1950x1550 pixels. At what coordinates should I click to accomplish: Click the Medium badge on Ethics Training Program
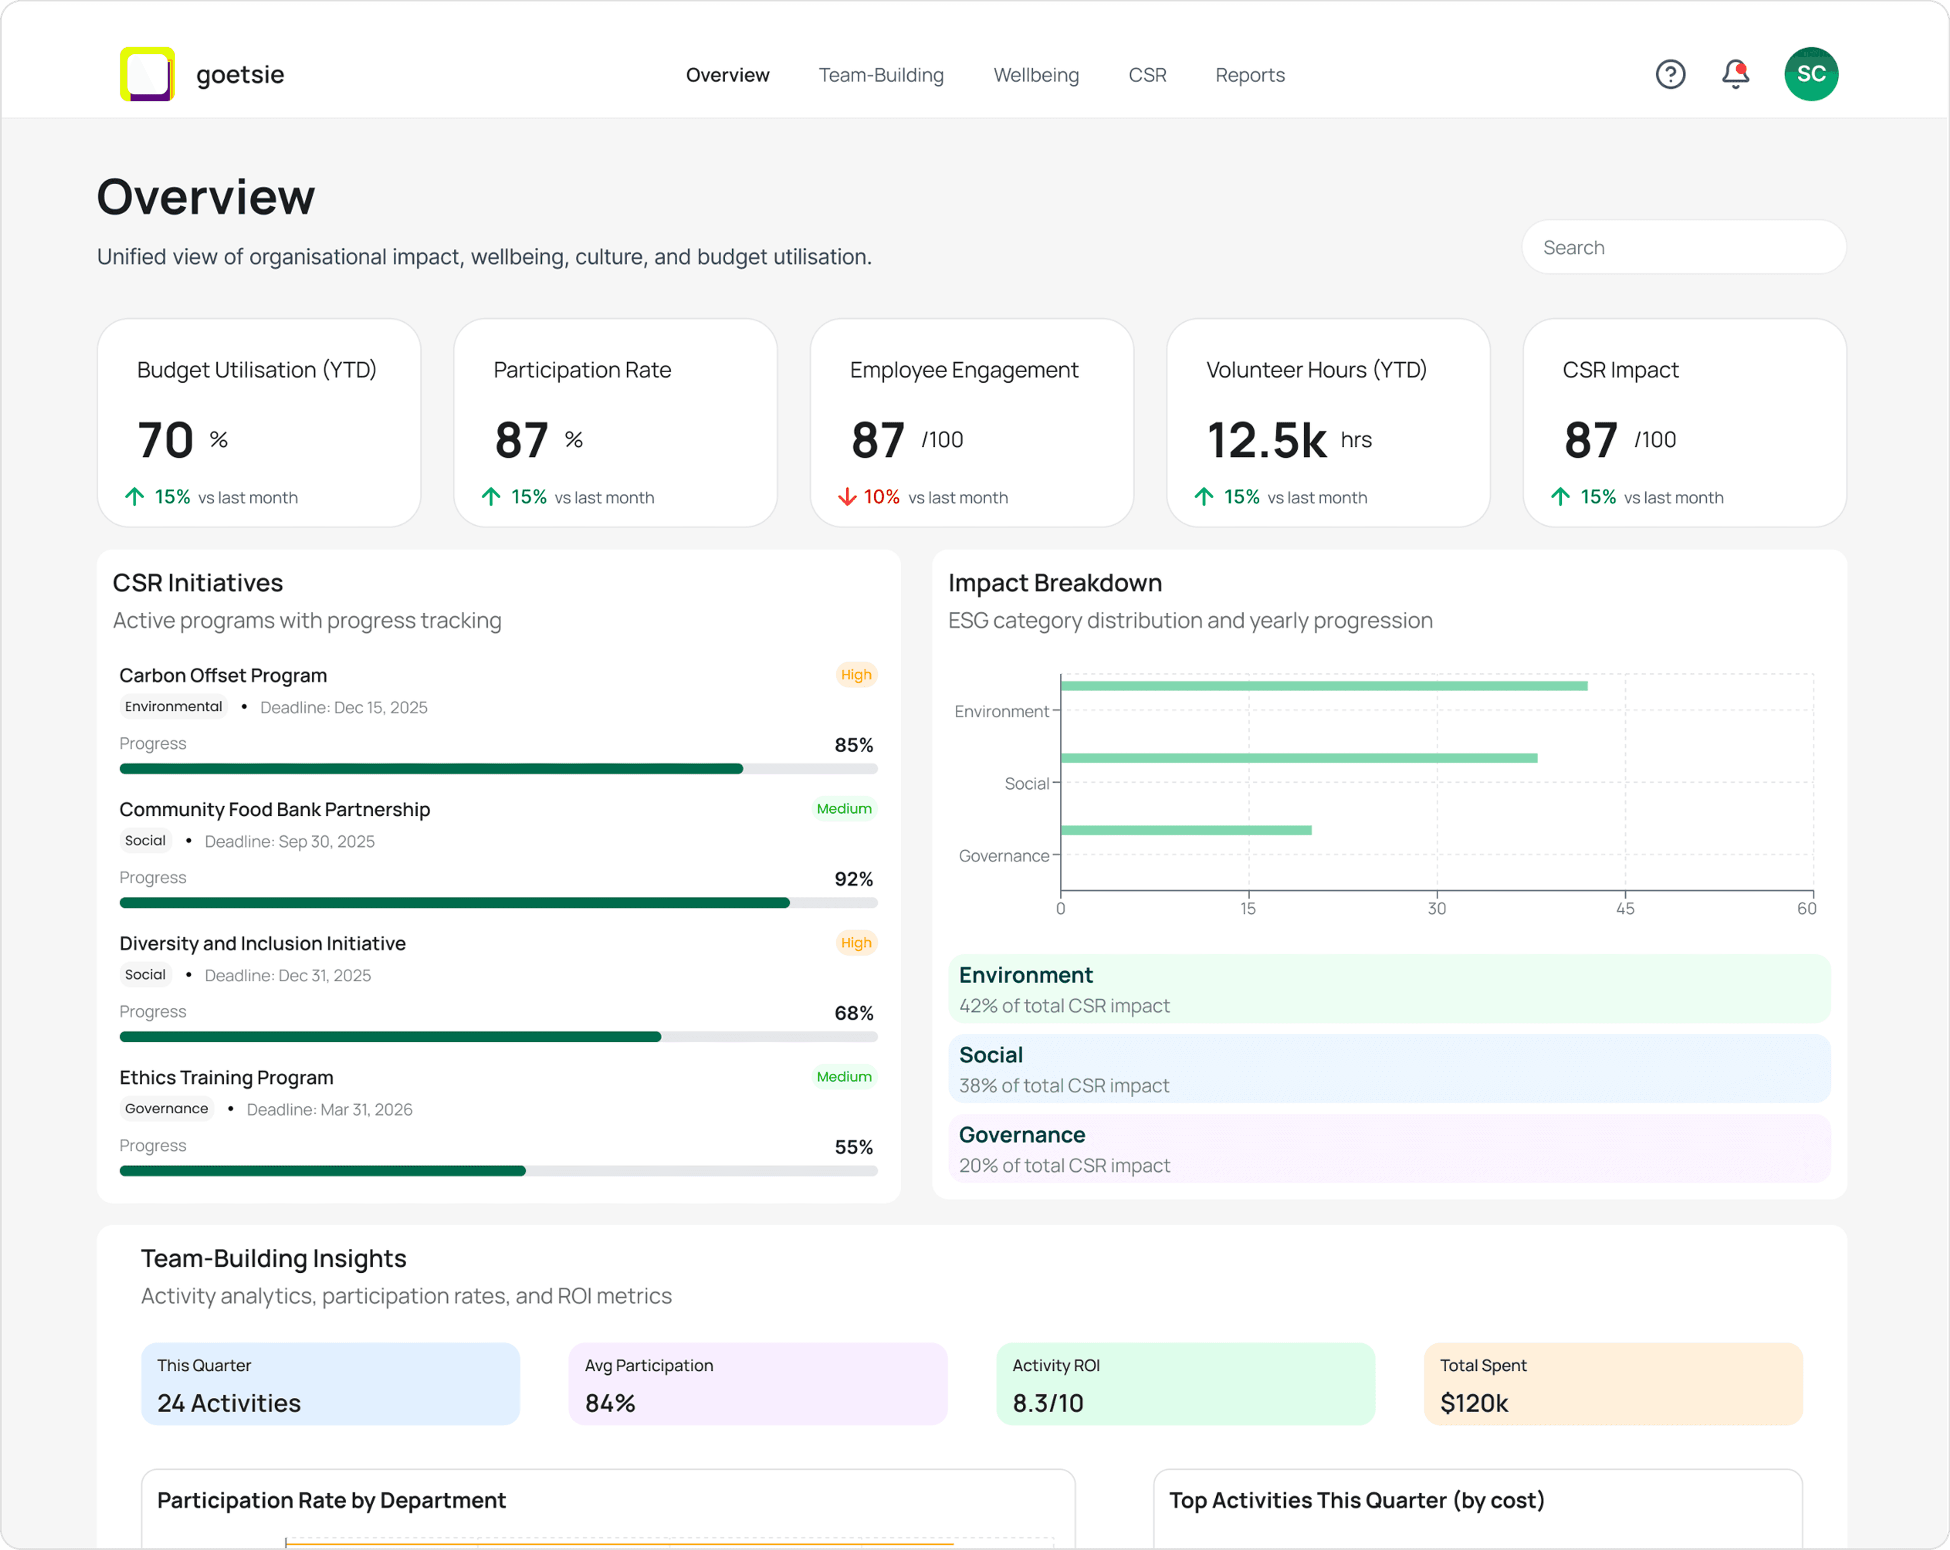tap(843, 1076)
